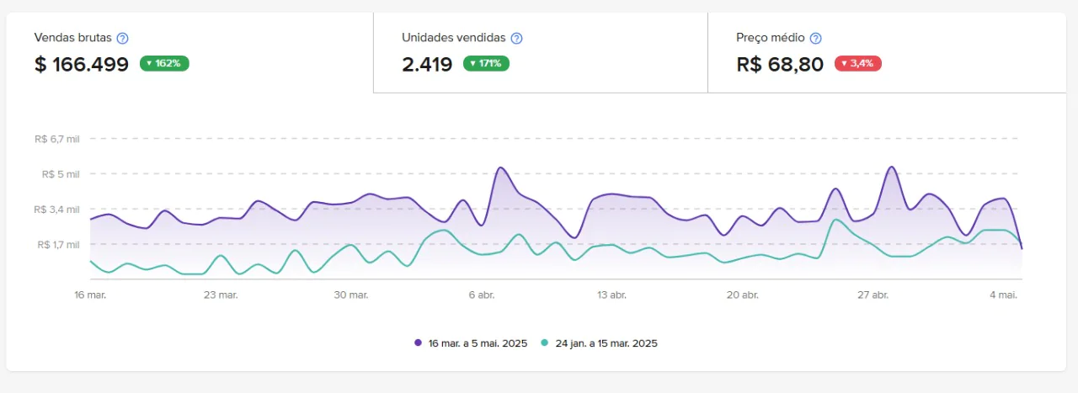Click the green 171% variation badge

click(x=486, y=63)
